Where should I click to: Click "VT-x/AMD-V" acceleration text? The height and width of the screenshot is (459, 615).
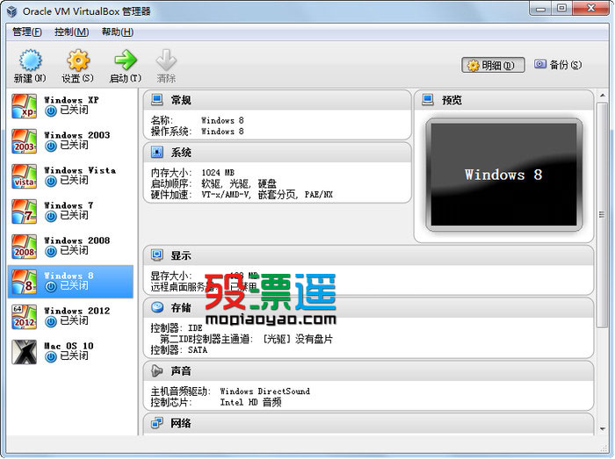[226, 195]
